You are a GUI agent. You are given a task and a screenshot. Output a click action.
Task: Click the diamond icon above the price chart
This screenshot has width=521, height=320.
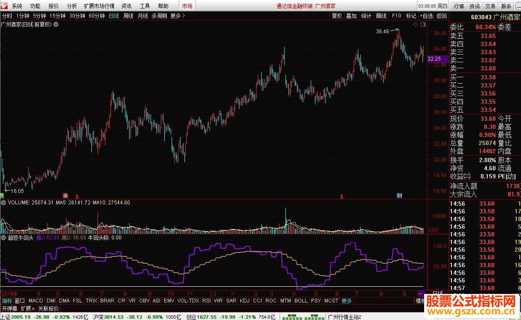click(415, 25)
